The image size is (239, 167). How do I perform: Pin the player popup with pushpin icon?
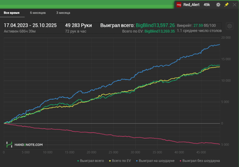coord(226,5)
